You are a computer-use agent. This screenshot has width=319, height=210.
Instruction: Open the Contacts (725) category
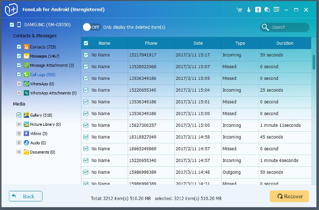(x=43, y=47)
